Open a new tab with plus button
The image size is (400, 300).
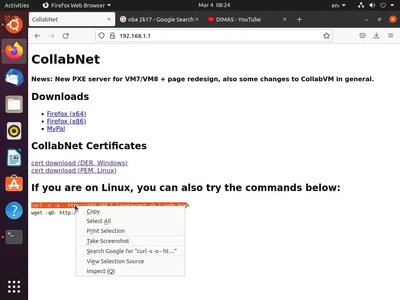[300, 20]
